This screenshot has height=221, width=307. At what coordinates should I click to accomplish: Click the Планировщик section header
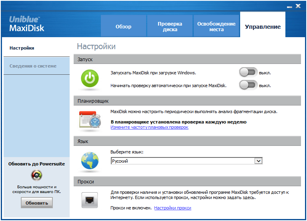tap(187, 101)
